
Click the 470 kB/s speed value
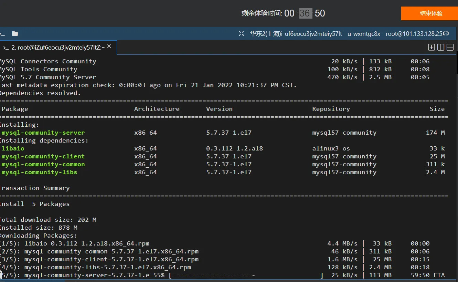342,77
